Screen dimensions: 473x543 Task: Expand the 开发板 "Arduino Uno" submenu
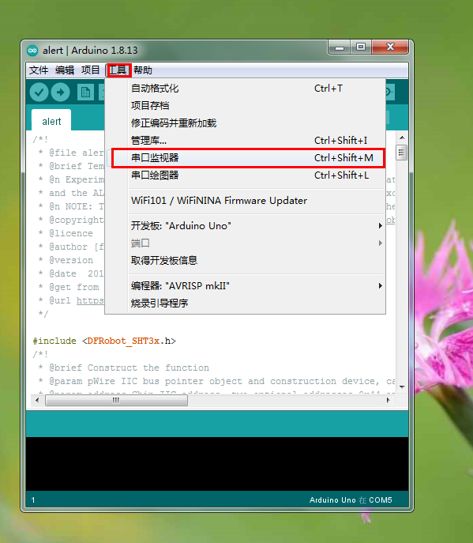(x=381, y=226)
